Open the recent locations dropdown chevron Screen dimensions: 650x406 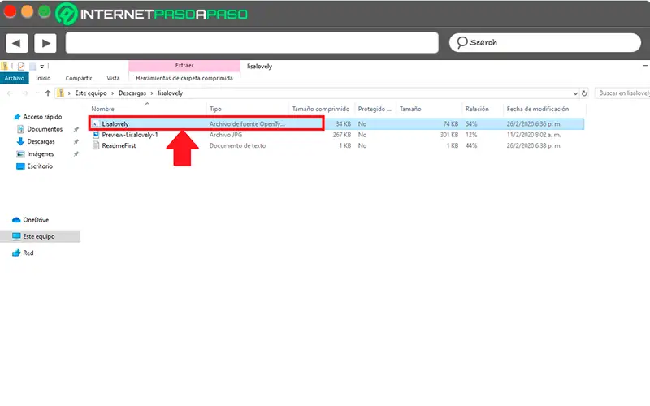coord(37,93)
